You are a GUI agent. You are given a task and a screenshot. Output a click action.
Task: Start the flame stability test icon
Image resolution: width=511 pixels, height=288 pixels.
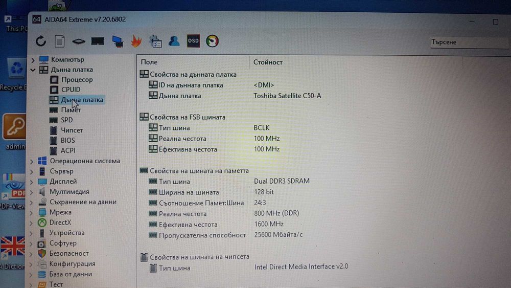136,41
